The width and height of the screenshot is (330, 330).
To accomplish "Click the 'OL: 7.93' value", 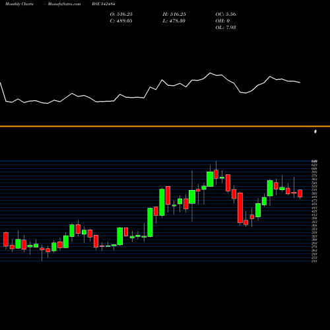I will 226,28.
